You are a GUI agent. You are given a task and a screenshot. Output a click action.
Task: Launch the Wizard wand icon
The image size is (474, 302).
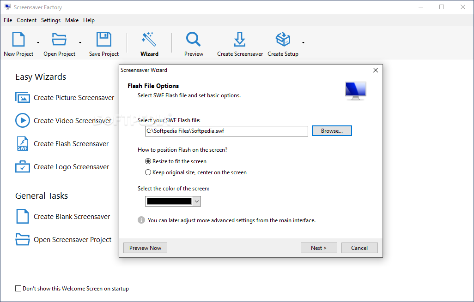pyautogui.click(x=149, y=39)
